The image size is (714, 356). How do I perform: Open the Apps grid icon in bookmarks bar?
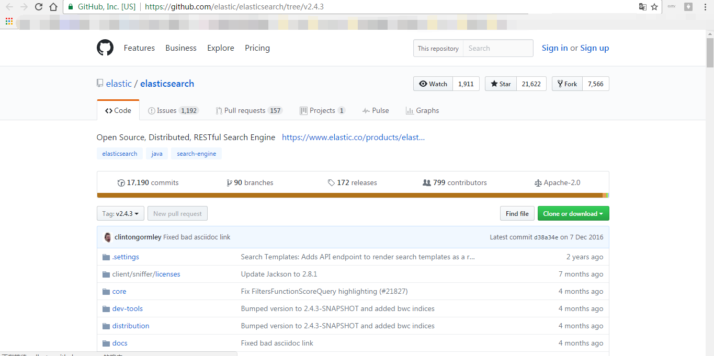point(9,21)
